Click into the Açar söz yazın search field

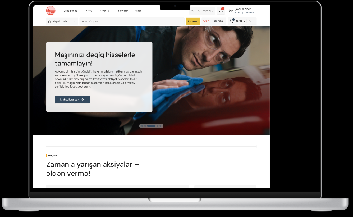click(132, 21)
